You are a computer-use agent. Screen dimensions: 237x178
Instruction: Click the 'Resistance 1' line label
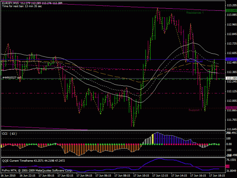[195, 13]
